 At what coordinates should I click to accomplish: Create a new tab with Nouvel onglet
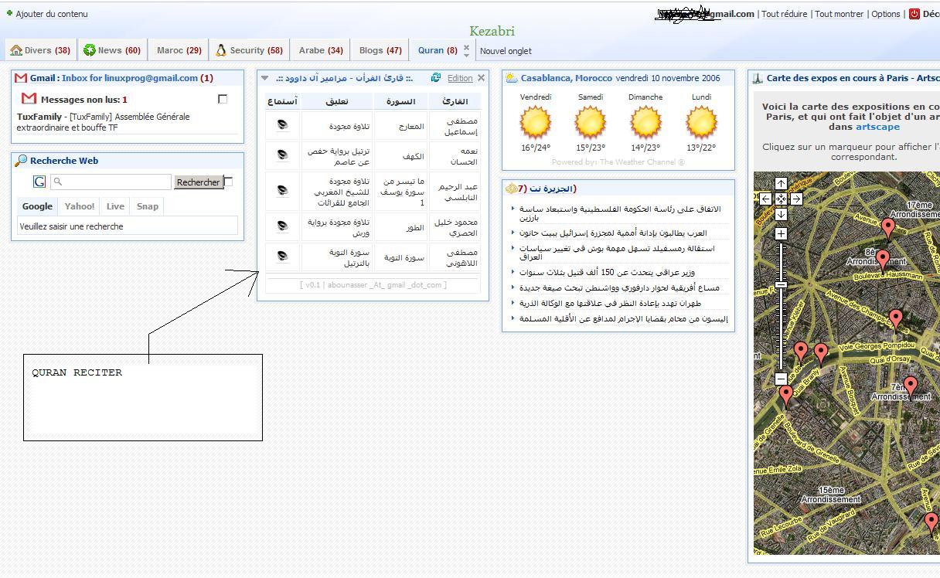pyautogui.click(x=506, y=51)
